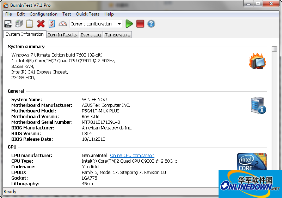Open the Test menu
Screen dimensions: 282x198
click(x=67, y=14)
